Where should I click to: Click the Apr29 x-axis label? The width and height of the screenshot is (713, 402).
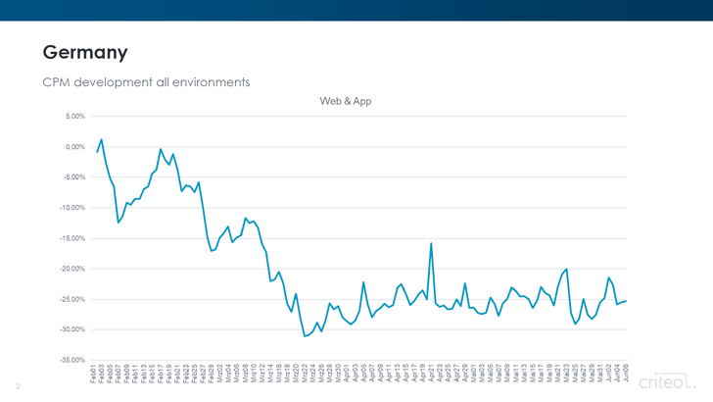(x=465, y=374)
